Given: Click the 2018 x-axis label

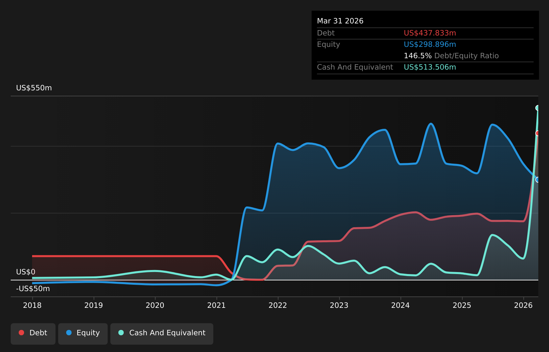Looking at the screenshot, I should [32, 305].
